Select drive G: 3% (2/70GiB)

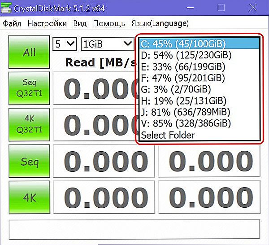199,89
